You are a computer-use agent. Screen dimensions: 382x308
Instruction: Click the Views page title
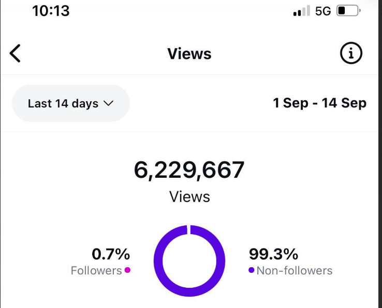click(189, 54)
